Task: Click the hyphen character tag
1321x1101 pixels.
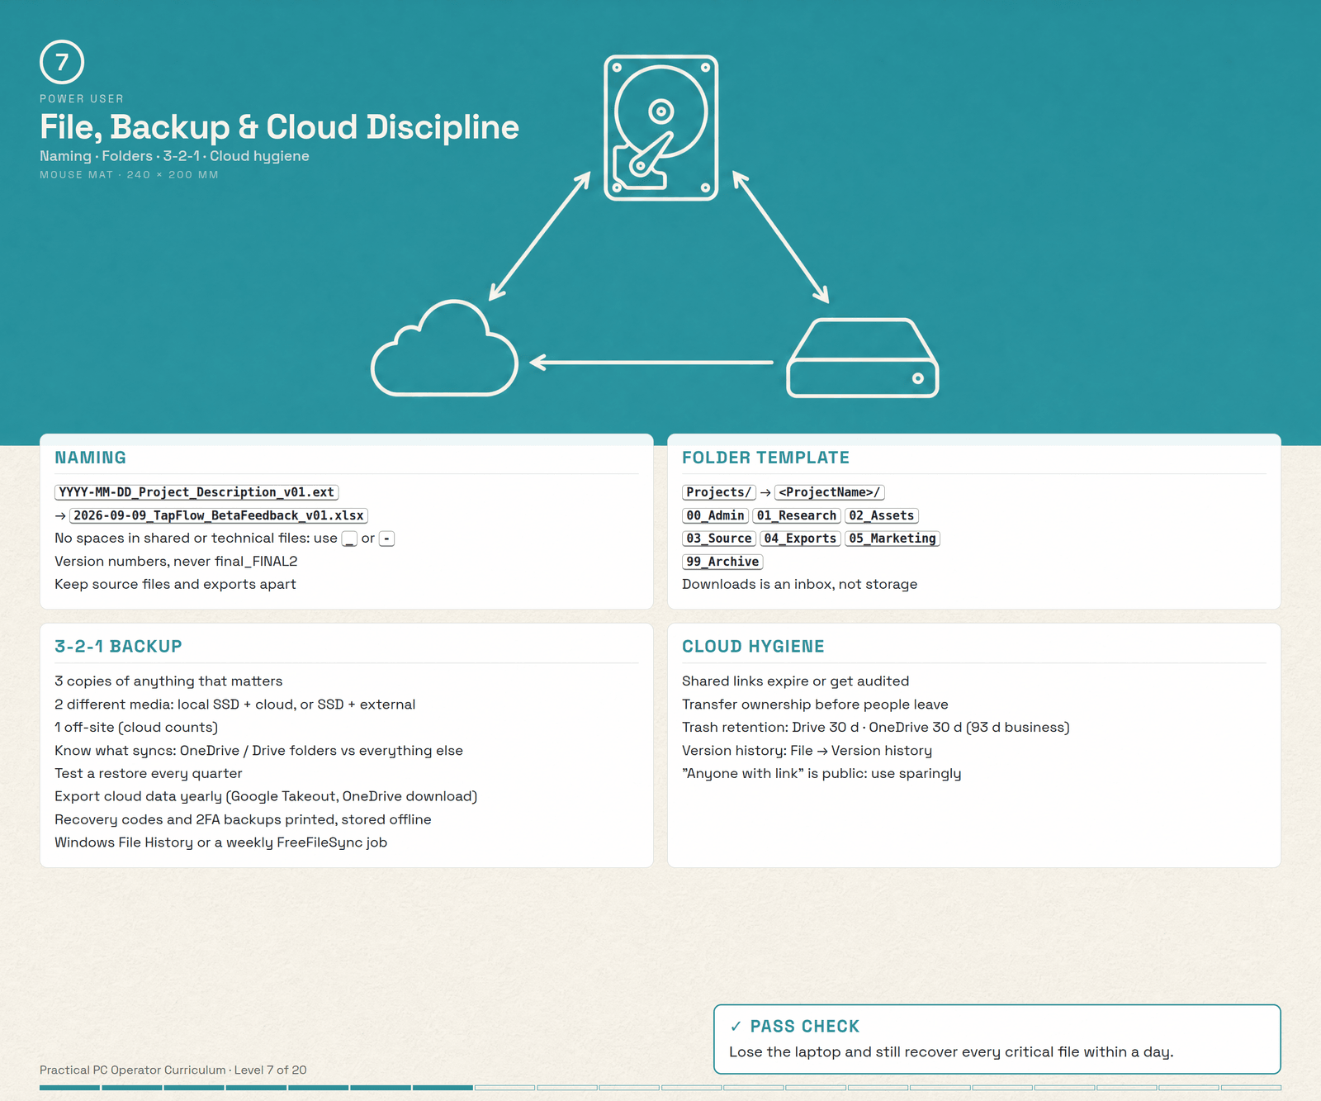Action: coord(386,539)
